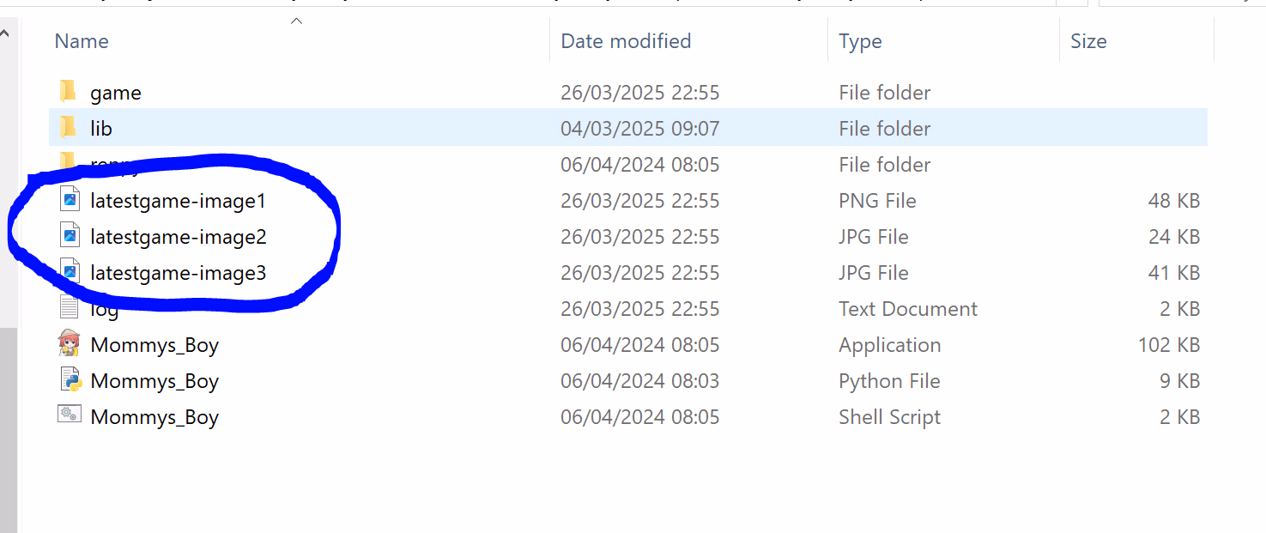Click the latestgame-image2 JPG file icon
Image resolution: width=1266 pixels, height=533 pixels.
[70, 236]
